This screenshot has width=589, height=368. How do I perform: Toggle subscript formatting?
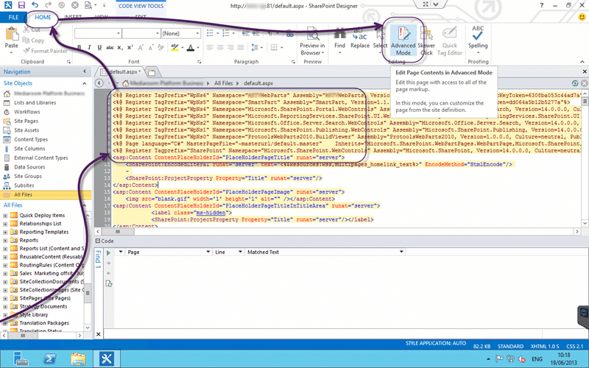(x=120, y=47)
